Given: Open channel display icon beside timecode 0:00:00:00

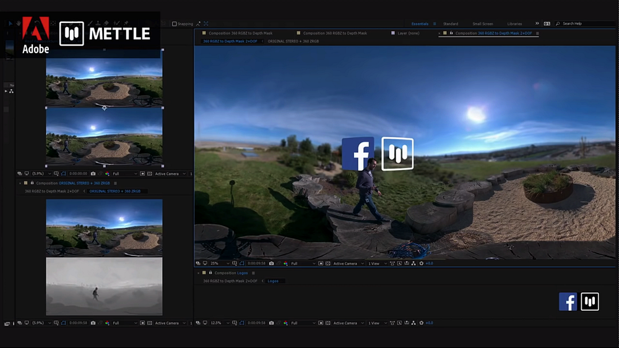Looking at the screenshot, I should point(107,174).
